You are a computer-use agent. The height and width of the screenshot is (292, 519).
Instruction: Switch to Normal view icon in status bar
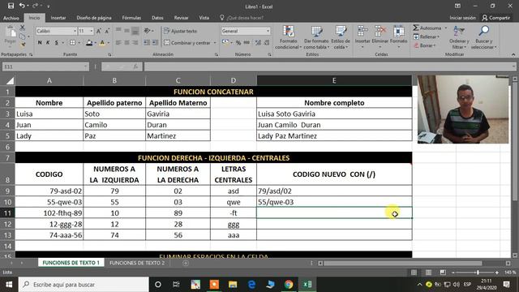point(414,273)
